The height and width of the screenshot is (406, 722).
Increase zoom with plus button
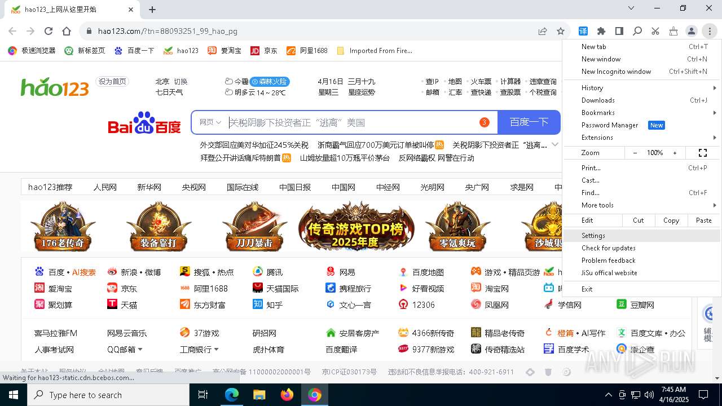click(675, 153)
